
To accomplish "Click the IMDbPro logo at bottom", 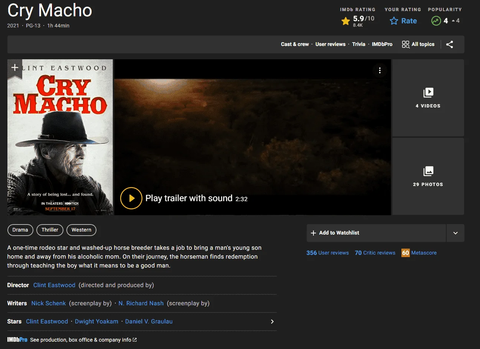I will (x=17, y=340).
